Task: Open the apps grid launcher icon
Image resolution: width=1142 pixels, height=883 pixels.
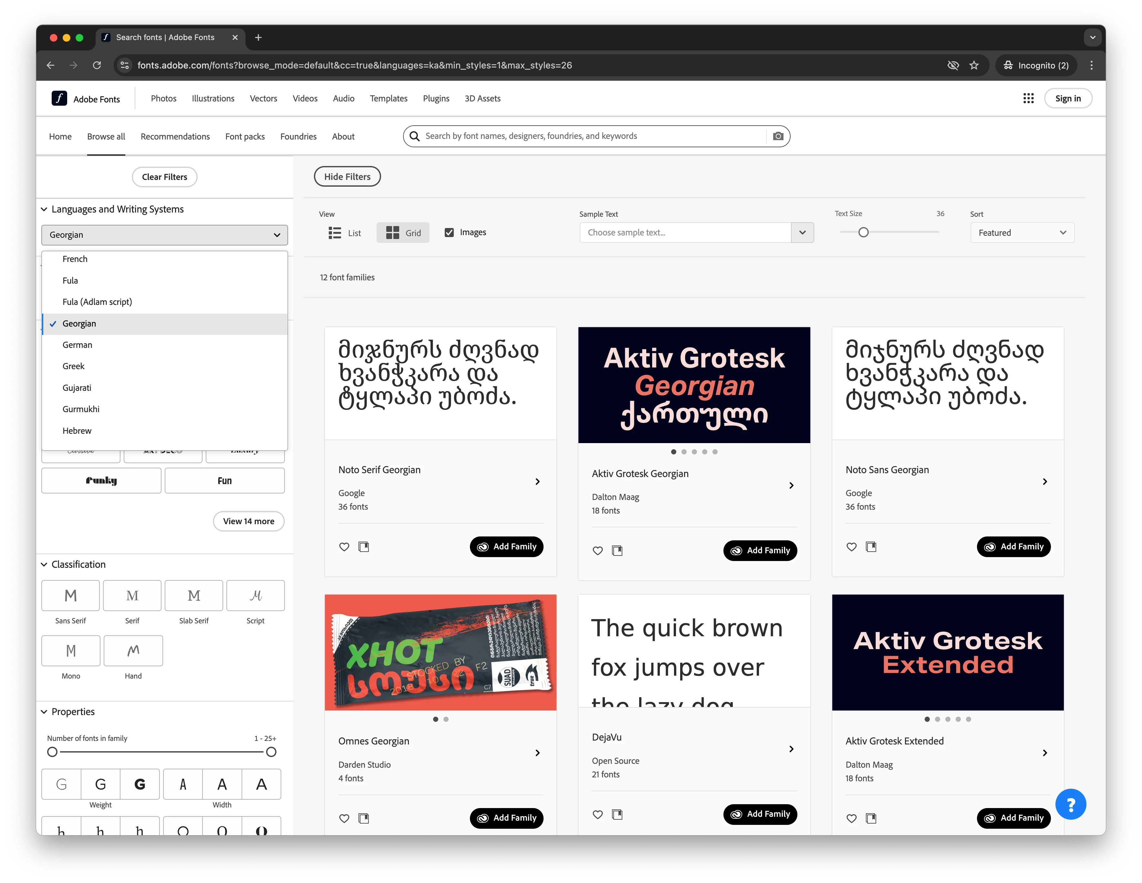Action: point(1028,98)
